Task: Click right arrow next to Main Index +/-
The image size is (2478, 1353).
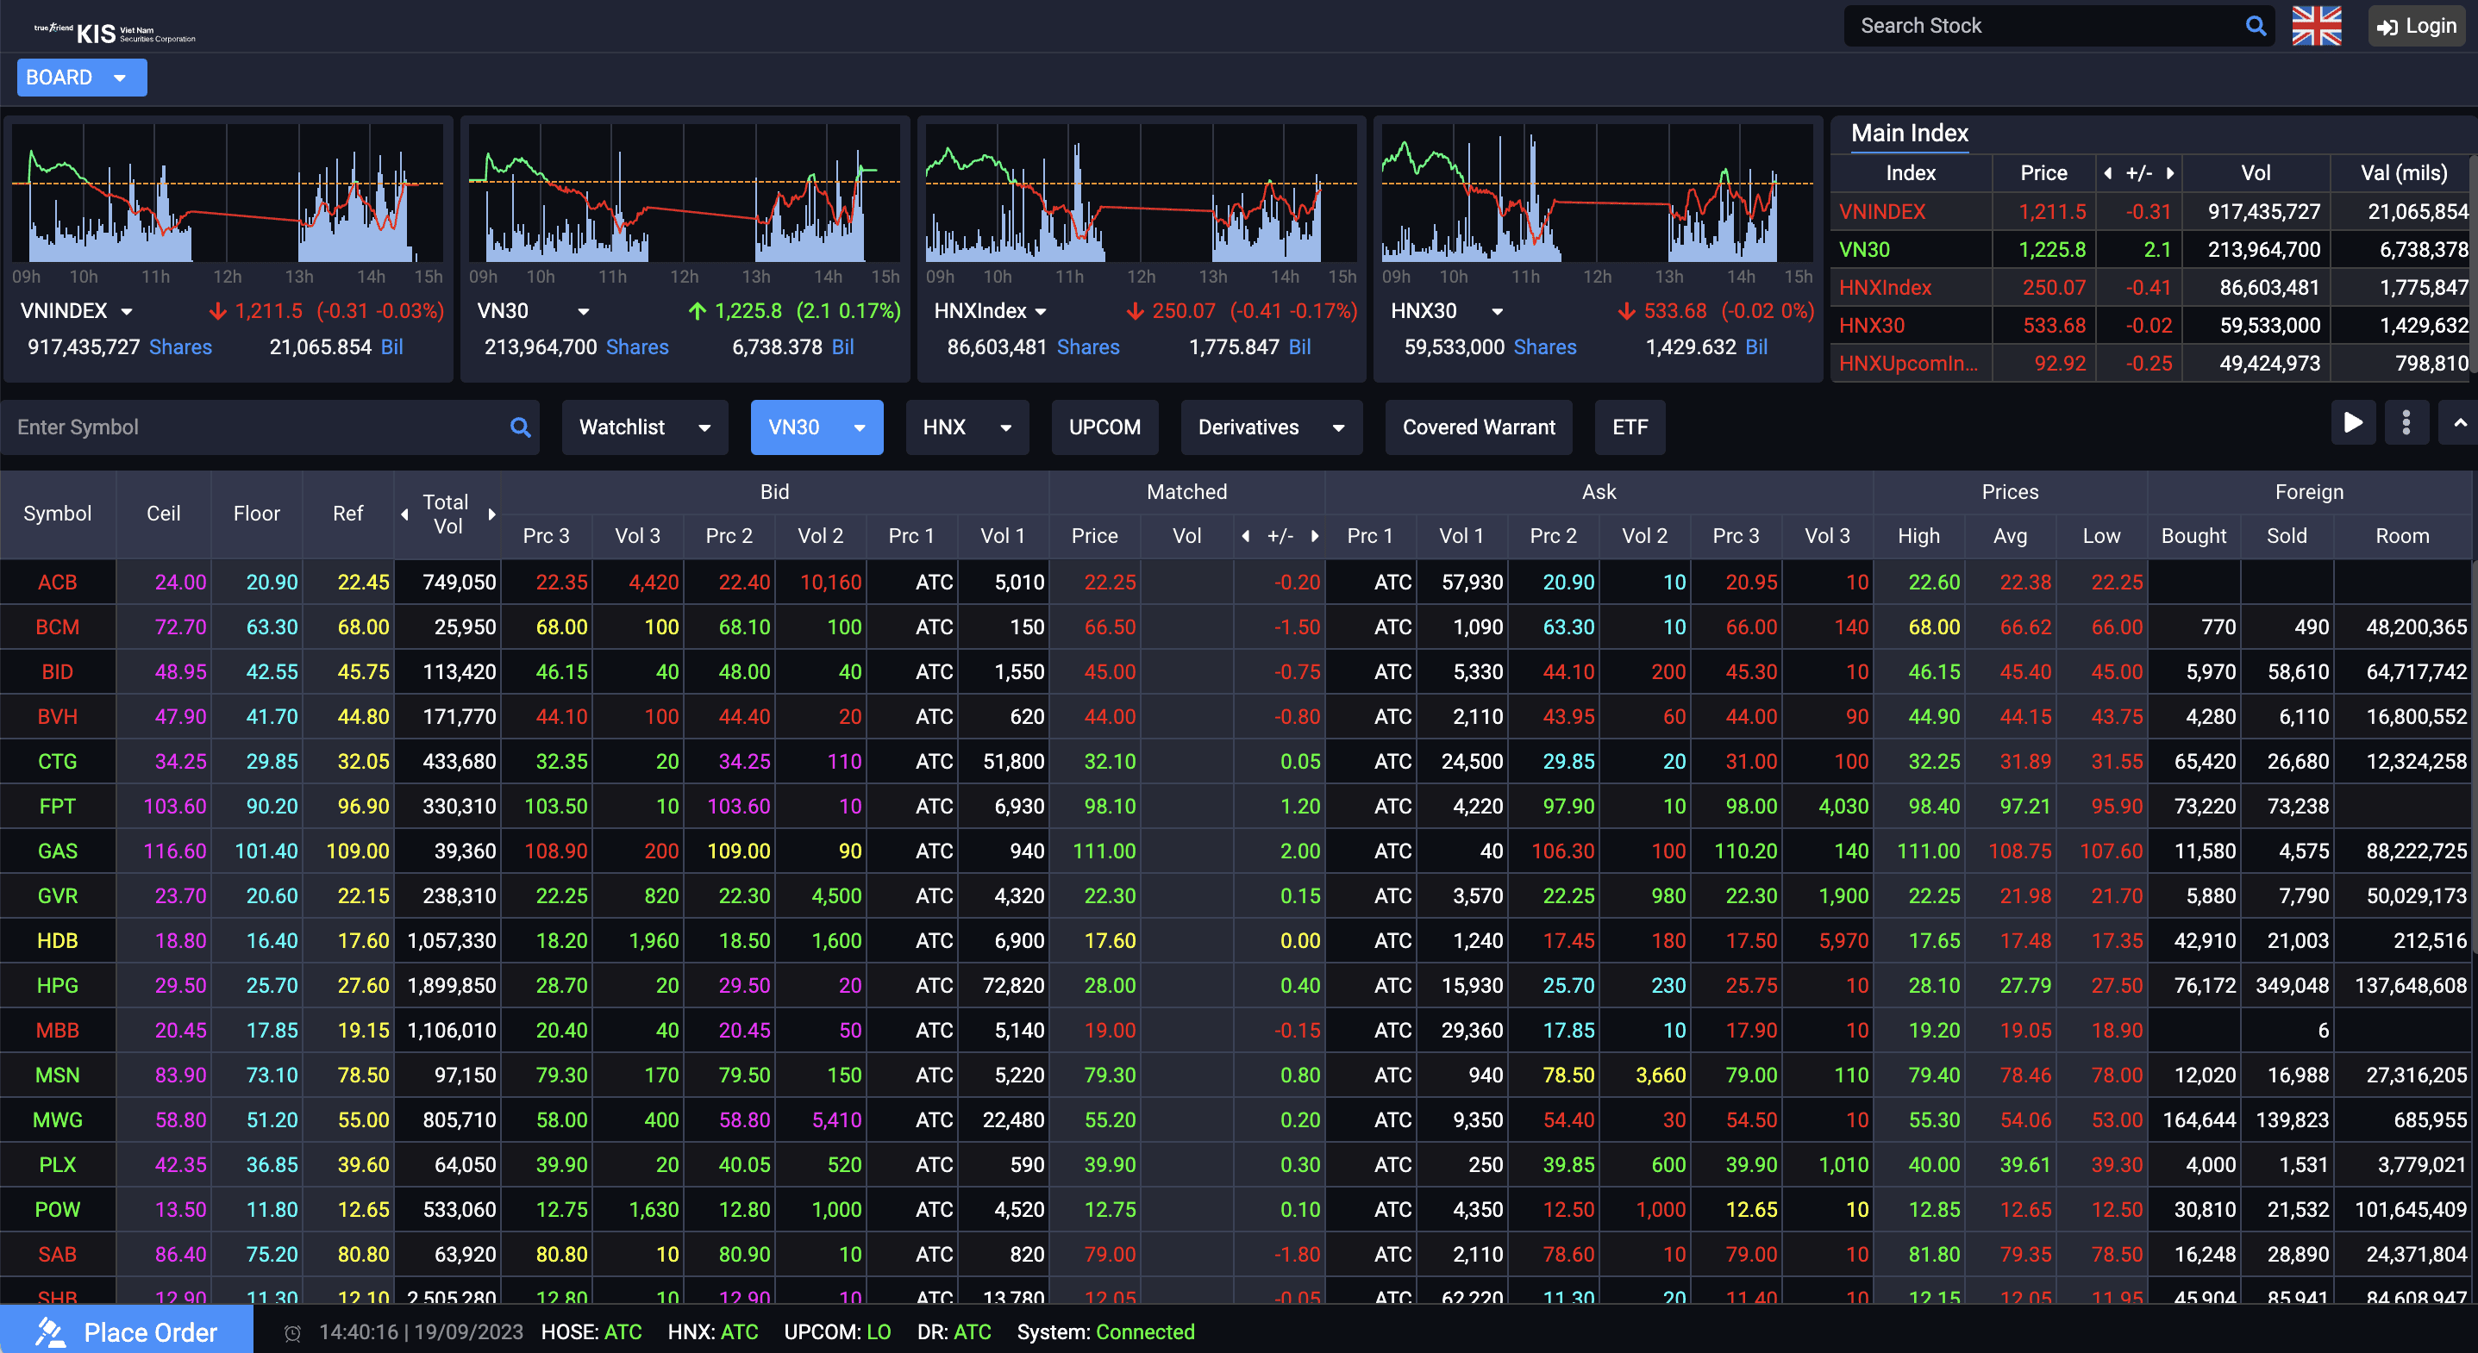Action: coord(2170,173)
